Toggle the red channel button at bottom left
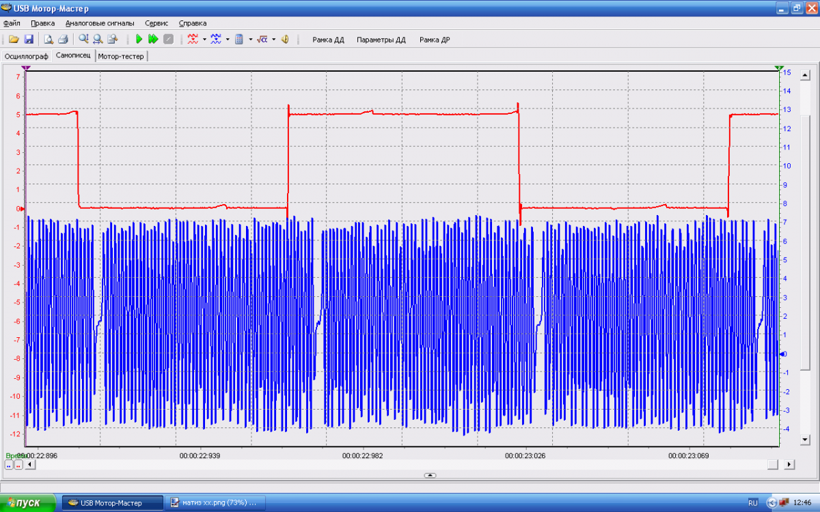This screenshot has width=820, height=512. 18,465
